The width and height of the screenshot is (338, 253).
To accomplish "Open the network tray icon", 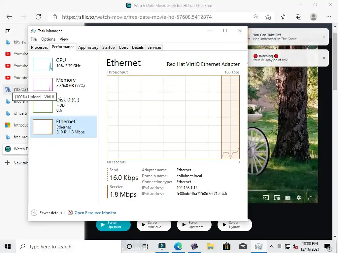I will click(x=287, y=246).
